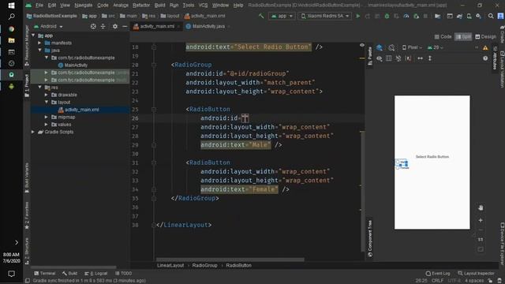Open the Android project view dropdown
505x284 pixels.
[48, 26]
